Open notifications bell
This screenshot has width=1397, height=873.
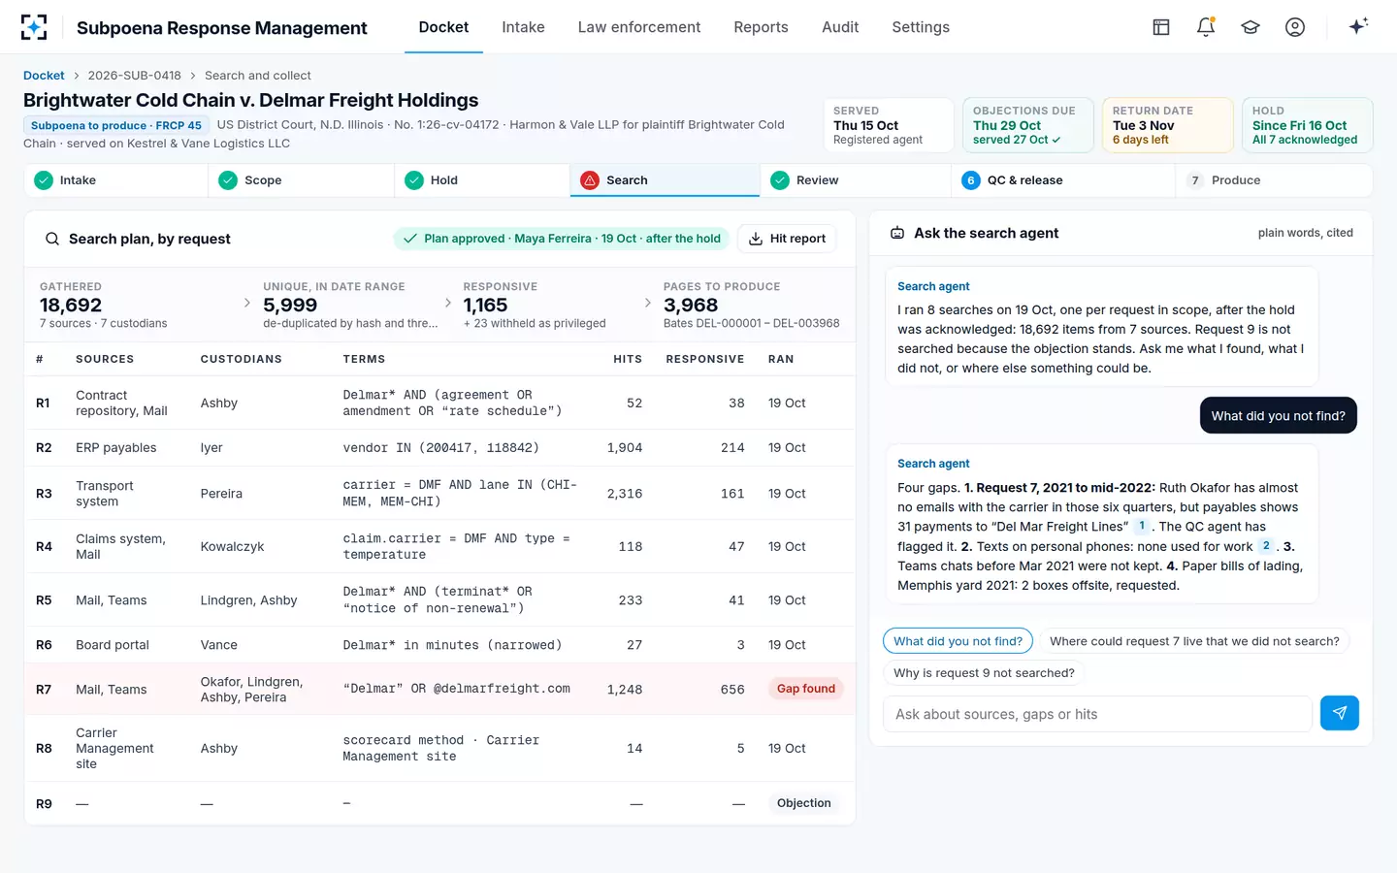(x=1206, y=27)
